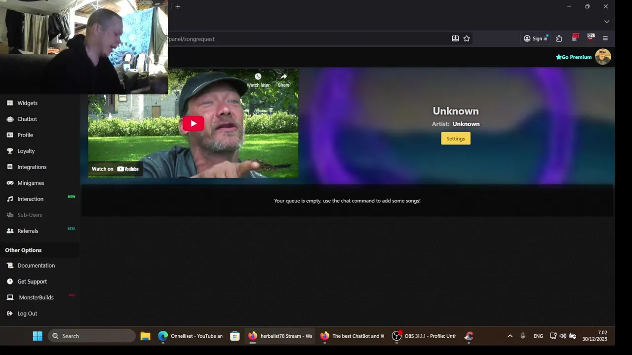632x355 pixels.
Task: Click the red extension icon with badge
Action: [x=575, y=38]
